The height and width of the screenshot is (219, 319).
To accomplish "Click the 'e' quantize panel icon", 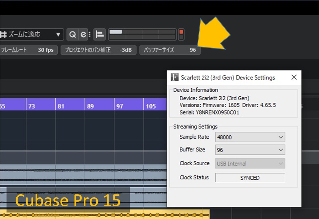I will pos(84,34).
